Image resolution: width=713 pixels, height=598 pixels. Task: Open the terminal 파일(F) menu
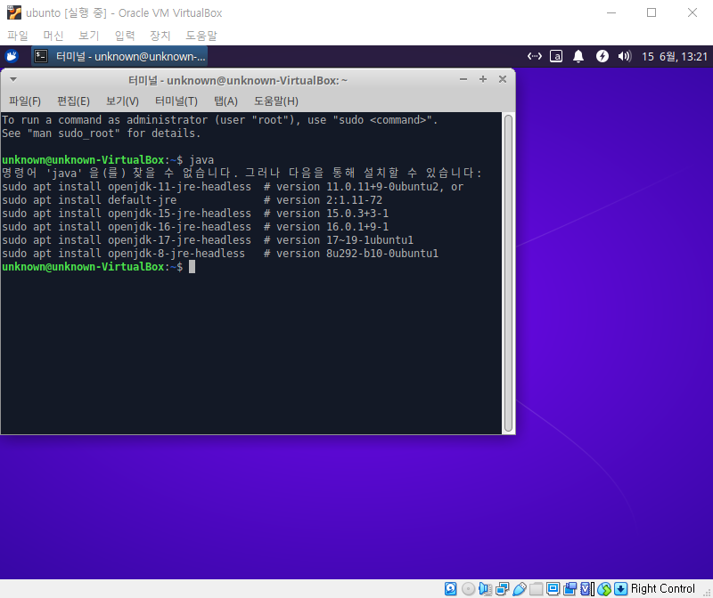coord(25,101)
